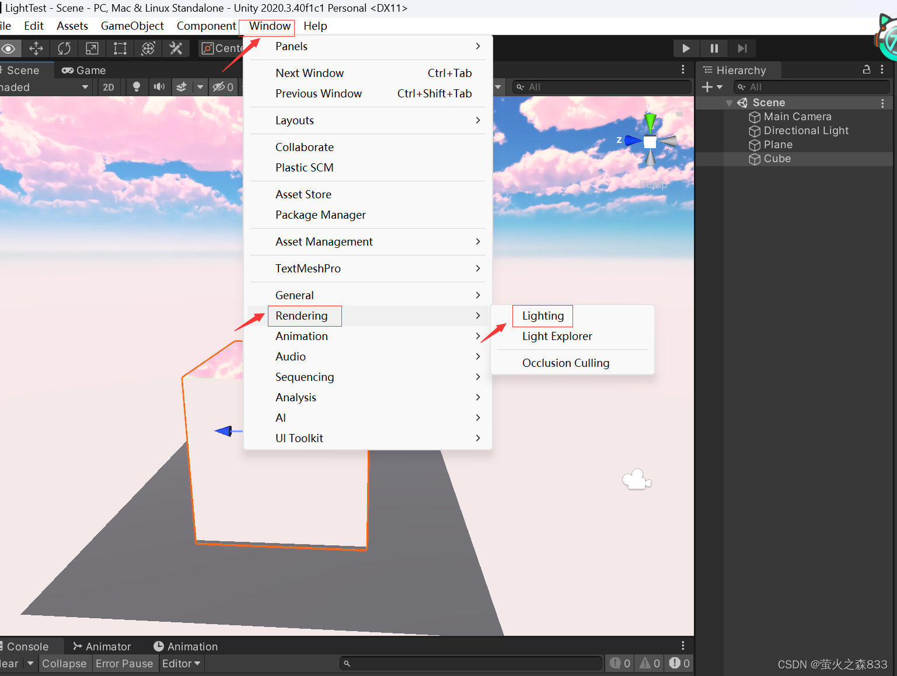
Task: Open custom editor tools
Action: [176, 48]
